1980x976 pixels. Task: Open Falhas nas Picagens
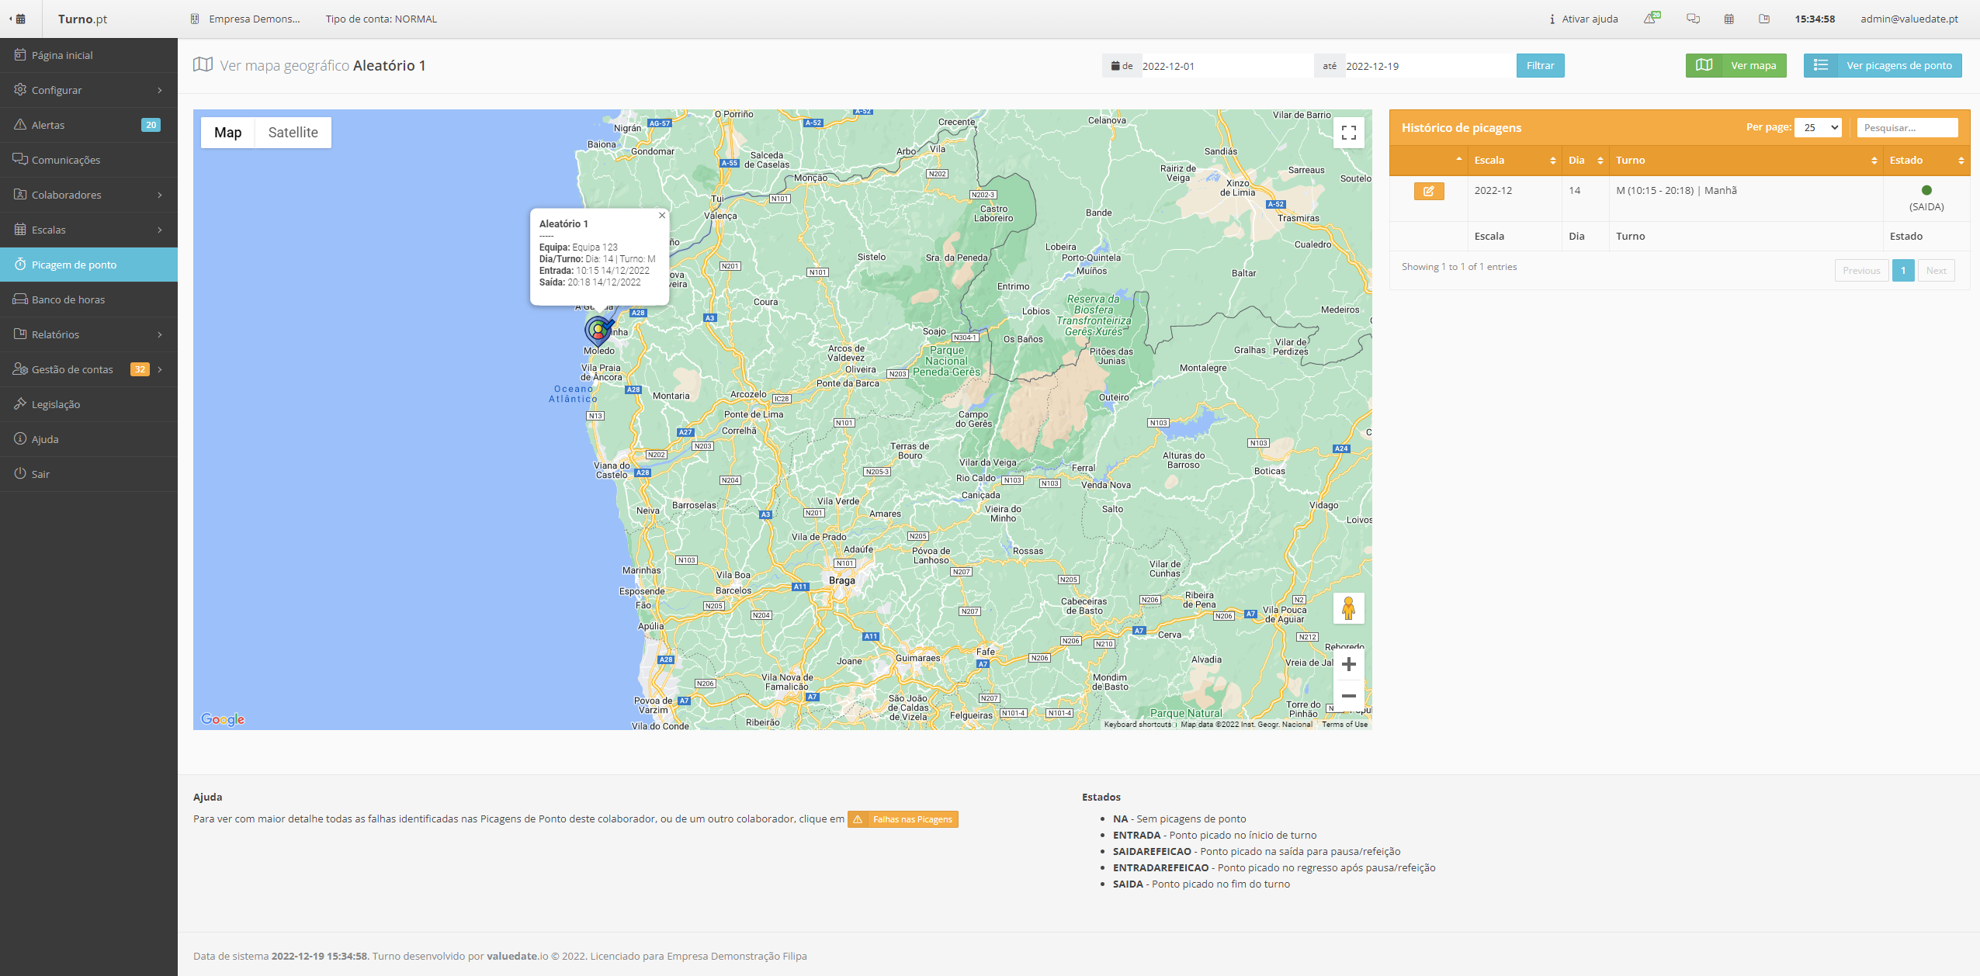coord(903,819)
